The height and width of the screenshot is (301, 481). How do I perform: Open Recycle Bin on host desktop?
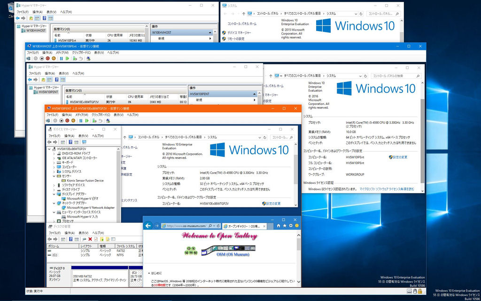pos(11,8)
